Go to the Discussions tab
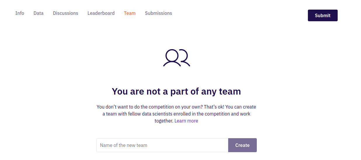Screen dimensions: 361x160 click(65, 13)
